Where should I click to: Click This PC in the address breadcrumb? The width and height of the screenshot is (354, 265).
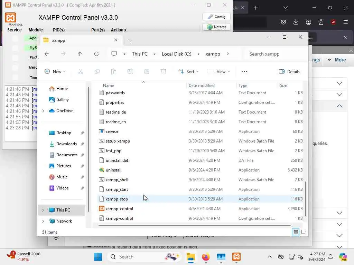140,54
